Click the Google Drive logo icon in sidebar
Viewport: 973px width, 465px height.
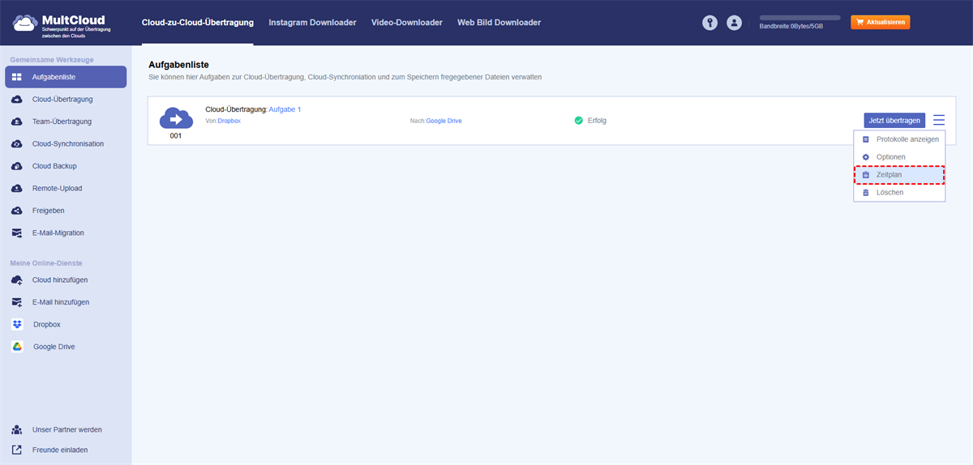coord(16,347)
